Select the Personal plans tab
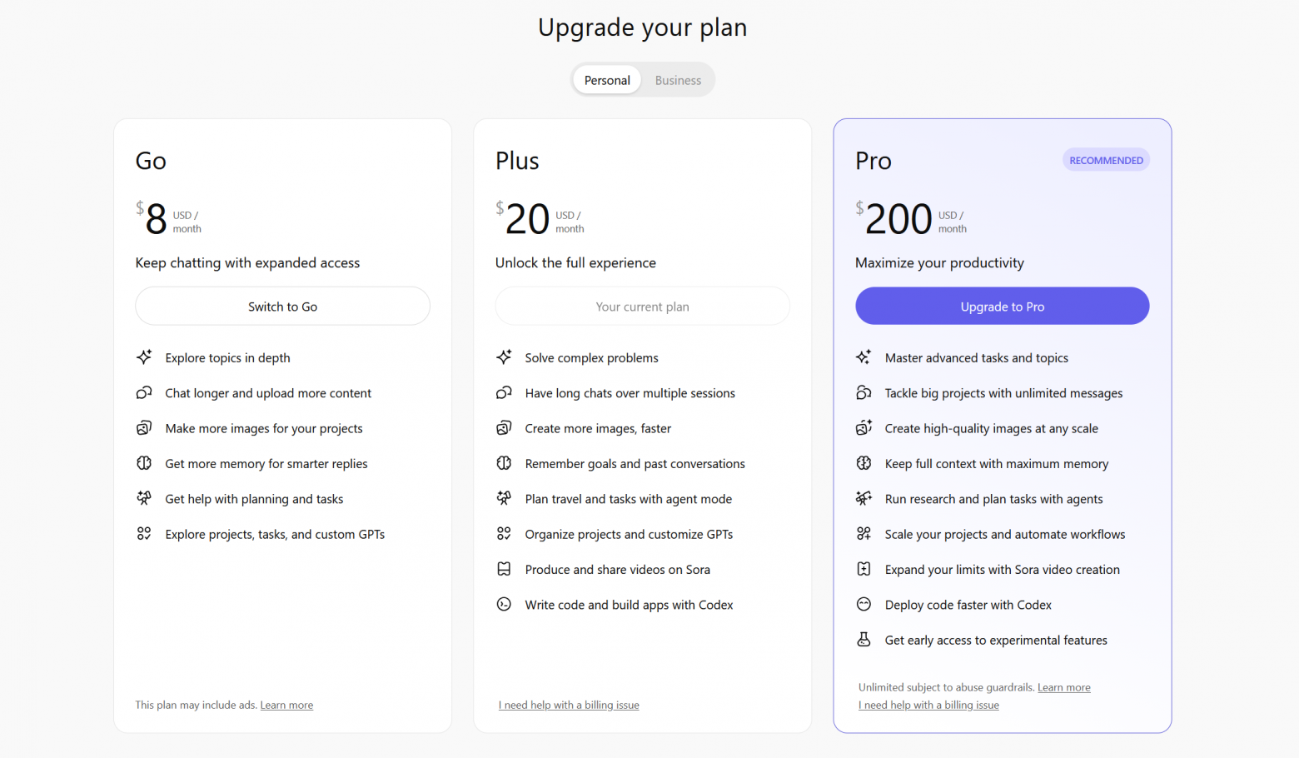The width and height of the screenshot is (1299, 758). (607, 81)
